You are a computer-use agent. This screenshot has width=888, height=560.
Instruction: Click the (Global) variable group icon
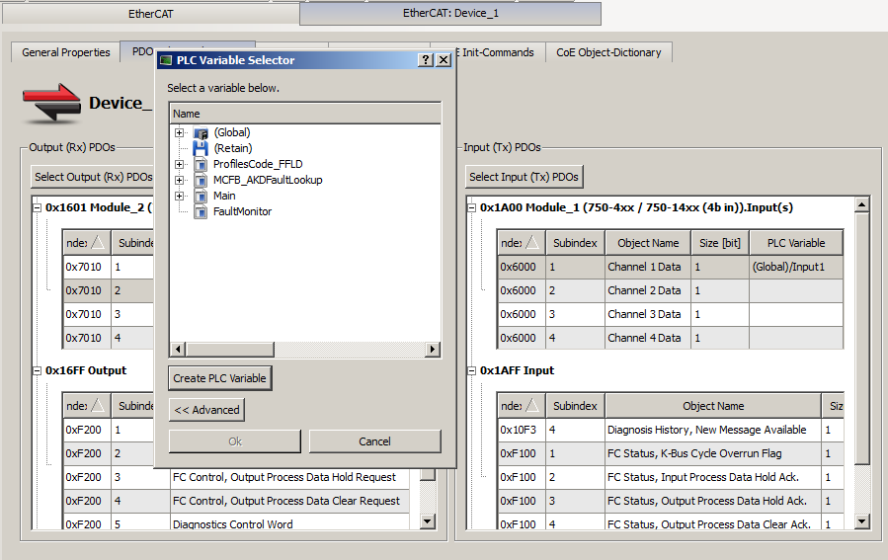201,133
